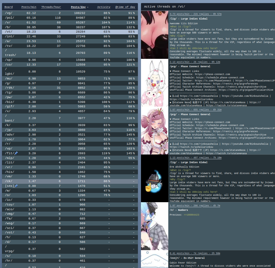Select the /mlp/ board row
Image resolution: width=275 pixels, height=268 pixels.
(x=70, y=158)
